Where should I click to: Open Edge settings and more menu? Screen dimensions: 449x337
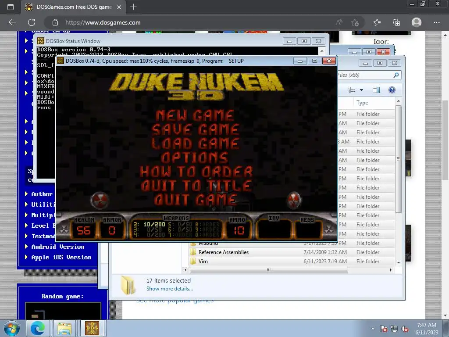pyautogui.click(x=436, y=22)
